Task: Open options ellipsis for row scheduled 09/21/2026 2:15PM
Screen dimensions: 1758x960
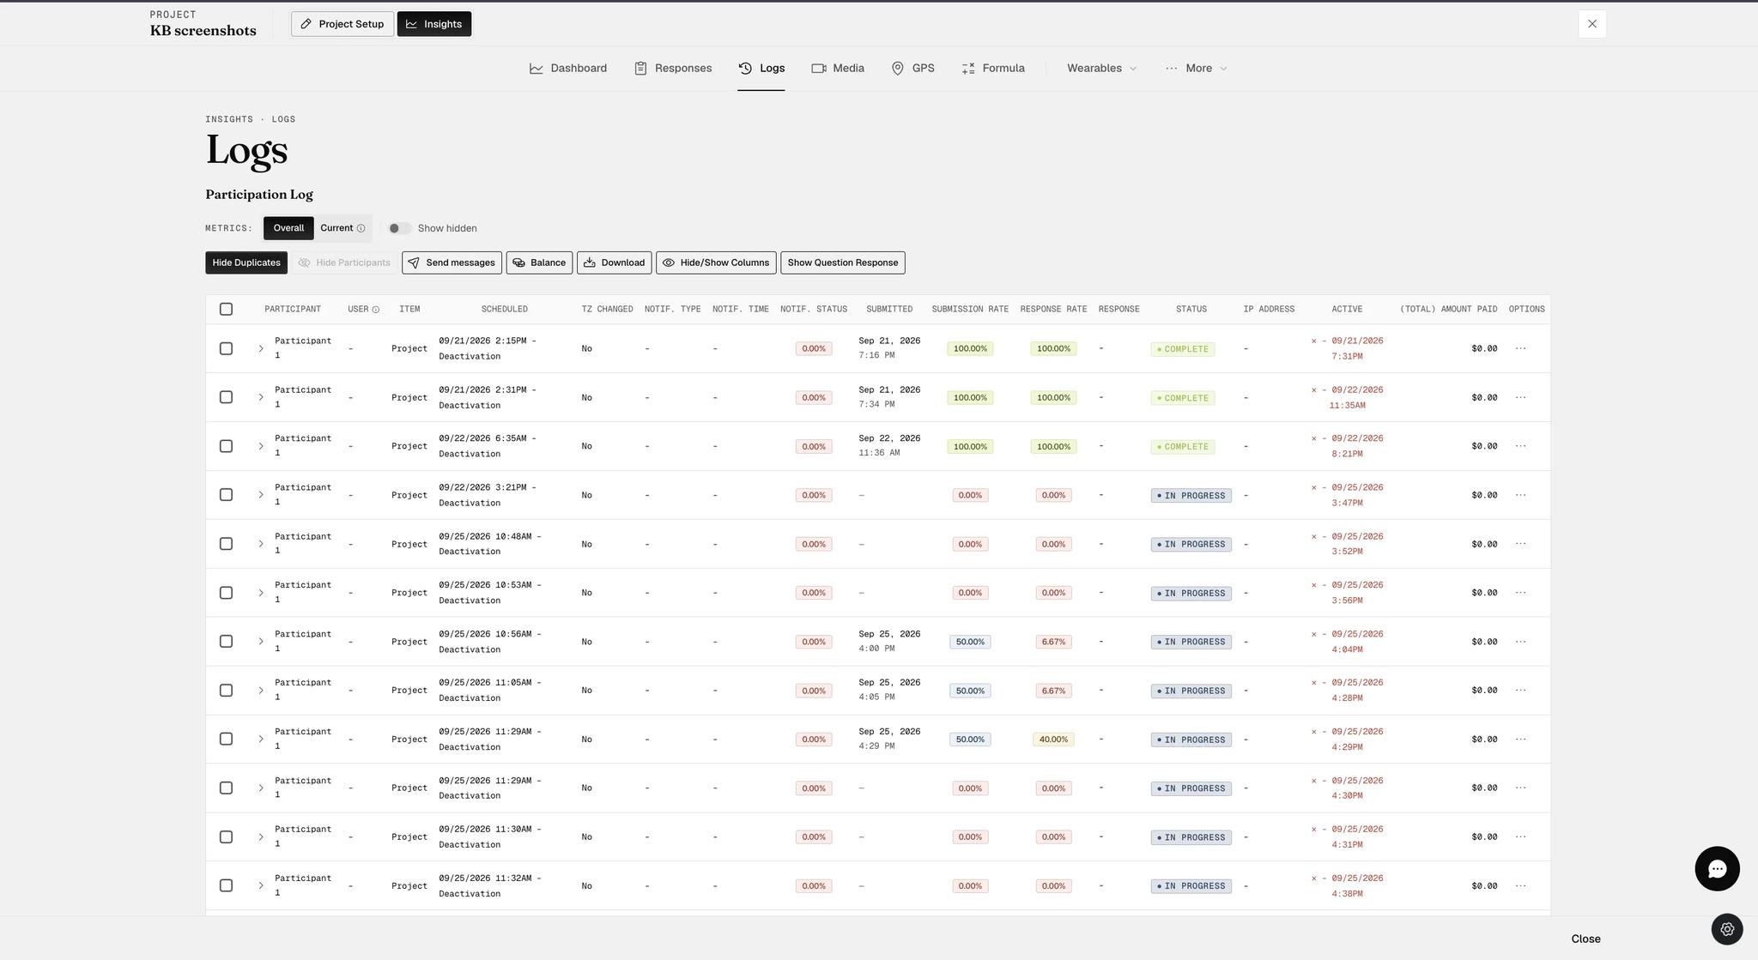Action: pos(1521,348)
